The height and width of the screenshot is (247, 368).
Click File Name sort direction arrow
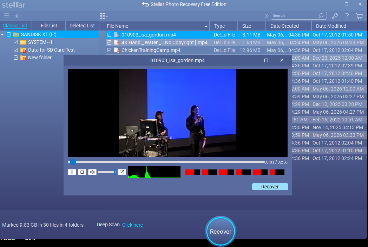tap(206, 26)
